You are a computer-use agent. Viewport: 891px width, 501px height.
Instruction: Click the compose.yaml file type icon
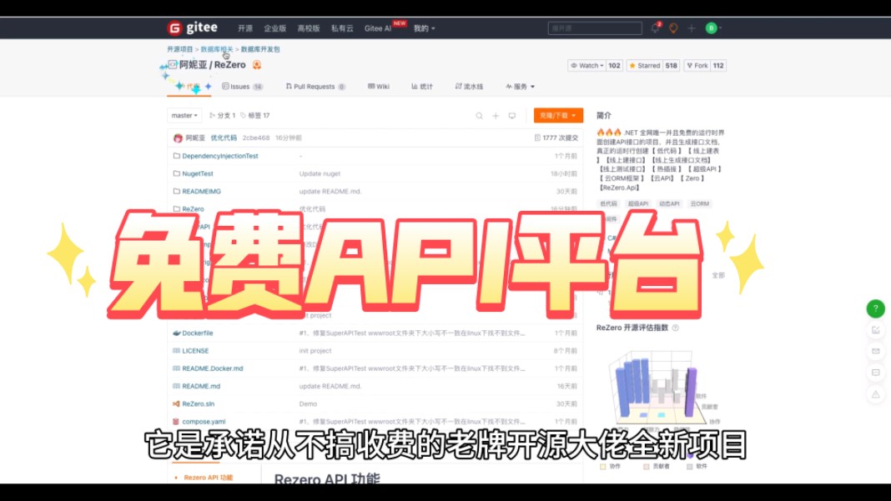176,422
